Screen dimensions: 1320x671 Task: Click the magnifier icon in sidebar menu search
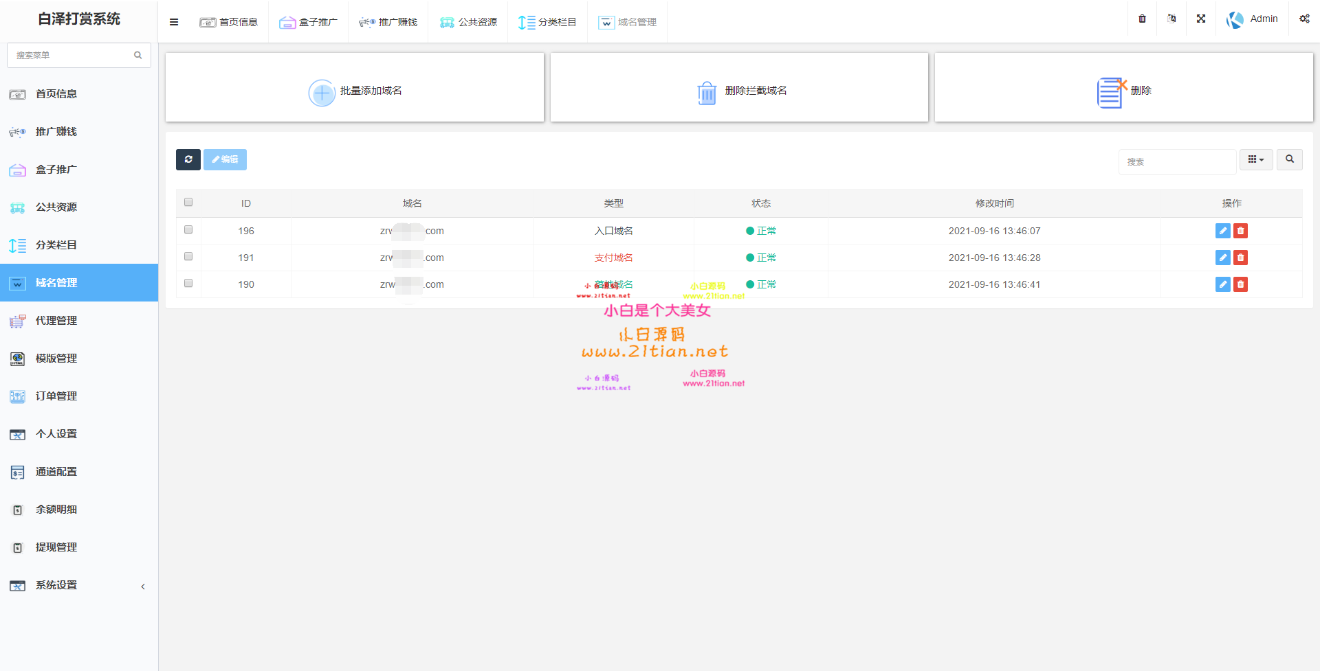(x=137, y=55)
